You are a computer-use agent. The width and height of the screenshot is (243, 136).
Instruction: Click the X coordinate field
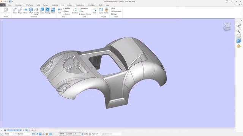62,134
